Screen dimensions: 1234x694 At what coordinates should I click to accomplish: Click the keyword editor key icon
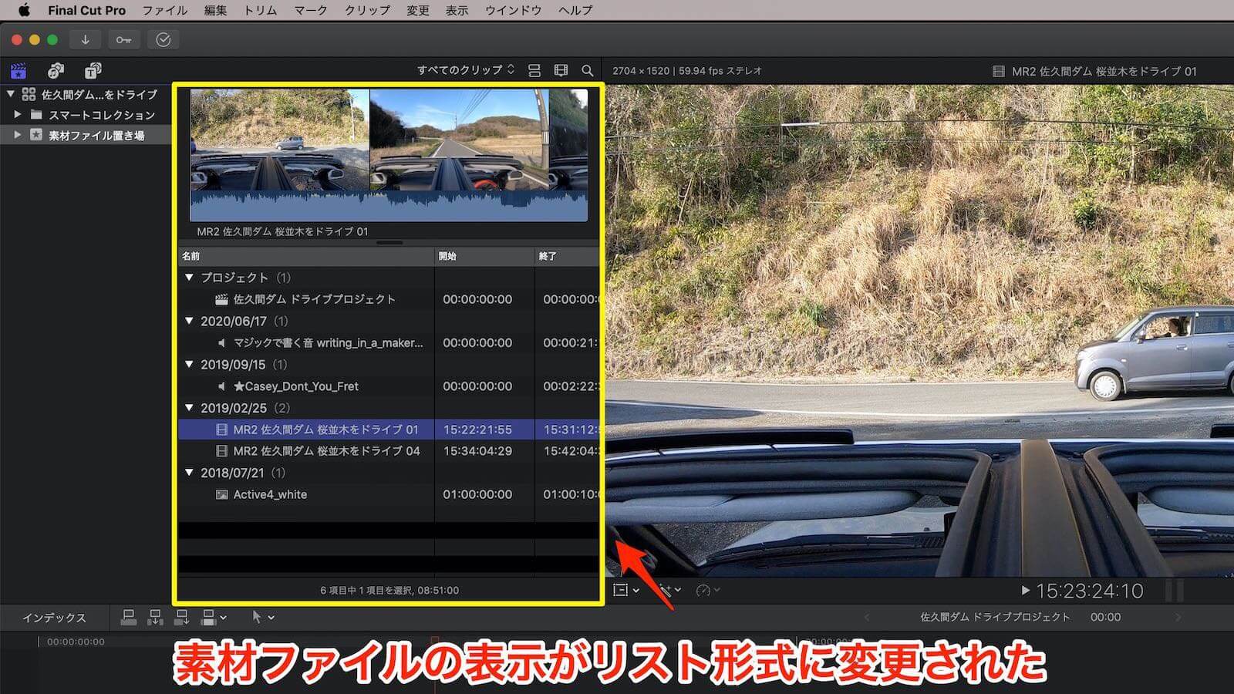tap(123, 39)
